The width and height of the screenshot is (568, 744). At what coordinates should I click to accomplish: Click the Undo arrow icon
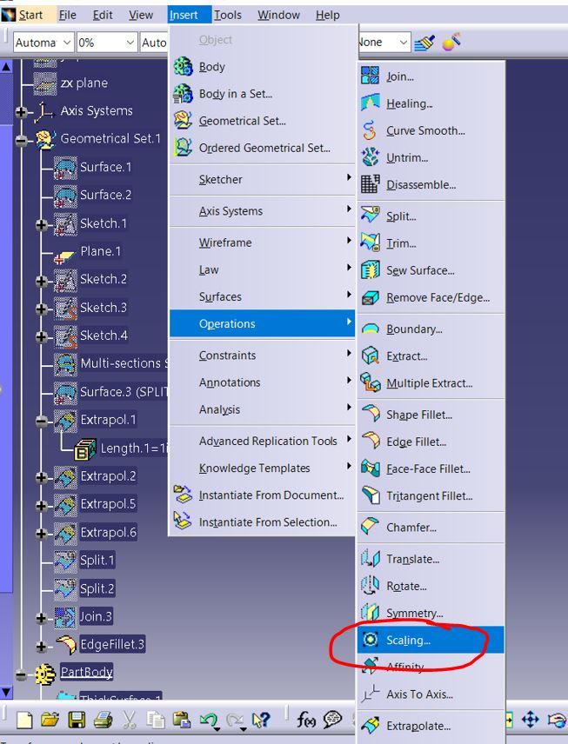(208, 720)
